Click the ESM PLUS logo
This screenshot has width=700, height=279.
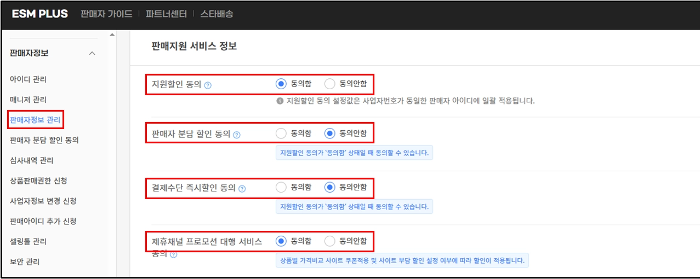40,14
